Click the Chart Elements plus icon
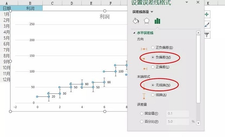Screen dimensions: 225x137 207,14
